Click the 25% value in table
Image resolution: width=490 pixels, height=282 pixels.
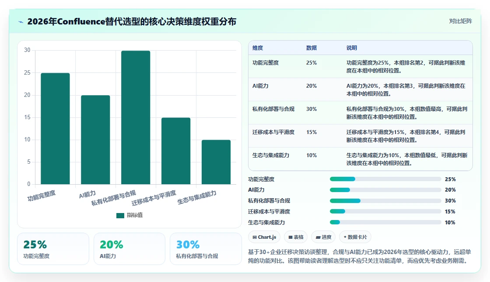point(311,63)
